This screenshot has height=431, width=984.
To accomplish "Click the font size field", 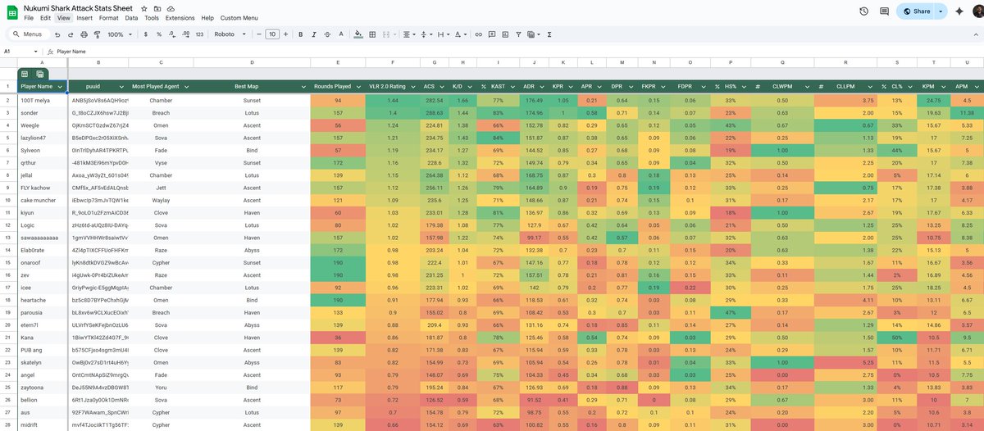I will pyautogui.click(x=272, y=34).
